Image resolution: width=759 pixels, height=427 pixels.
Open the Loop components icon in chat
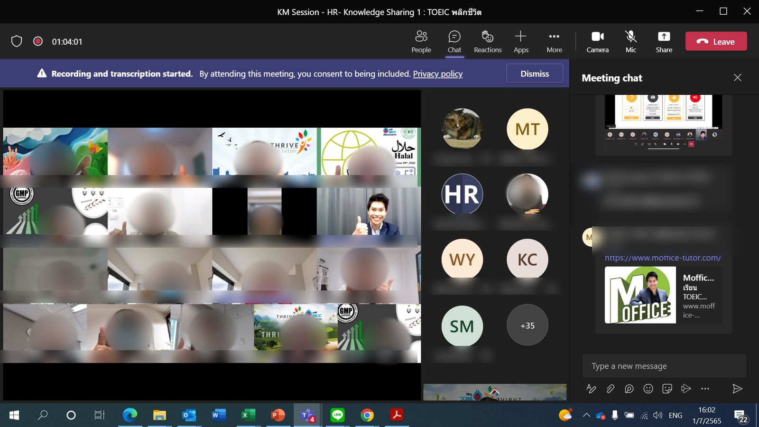629,389
